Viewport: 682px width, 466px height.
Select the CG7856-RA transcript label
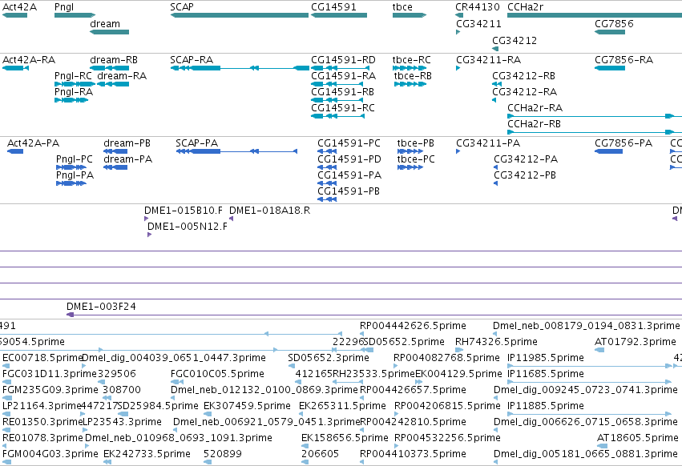pos(623,59)
